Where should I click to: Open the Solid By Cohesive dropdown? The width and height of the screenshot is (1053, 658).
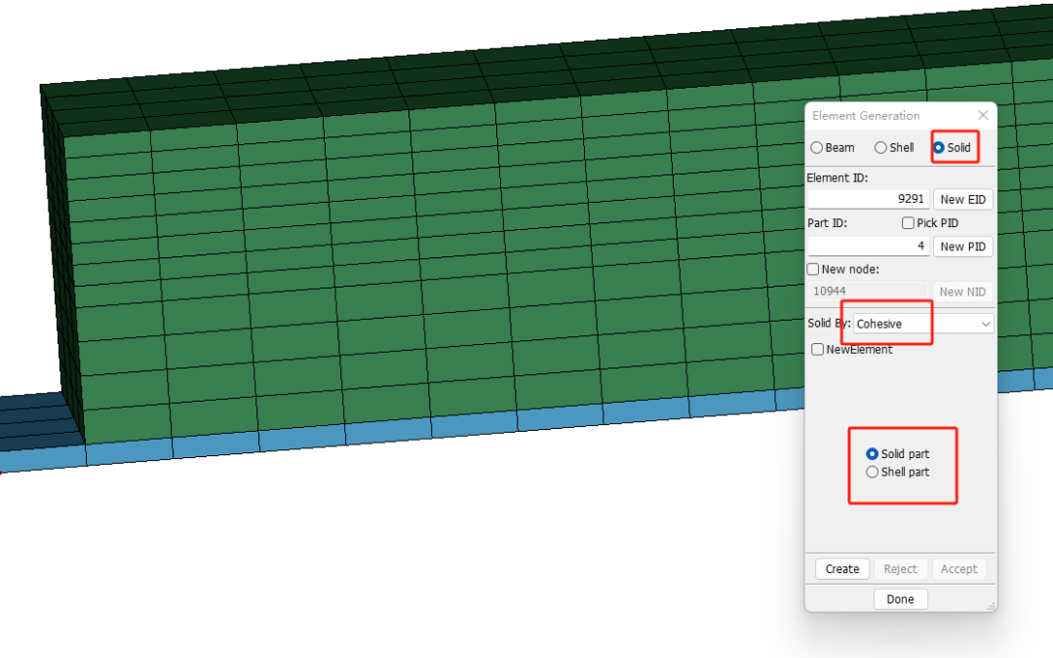(923, 324)
